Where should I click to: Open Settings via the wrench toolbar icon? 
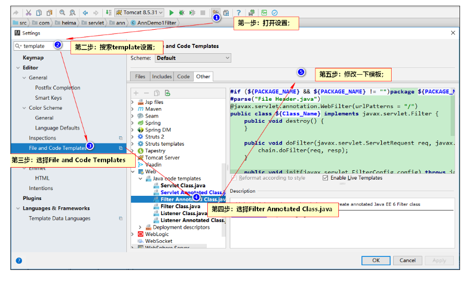[215, 13]
